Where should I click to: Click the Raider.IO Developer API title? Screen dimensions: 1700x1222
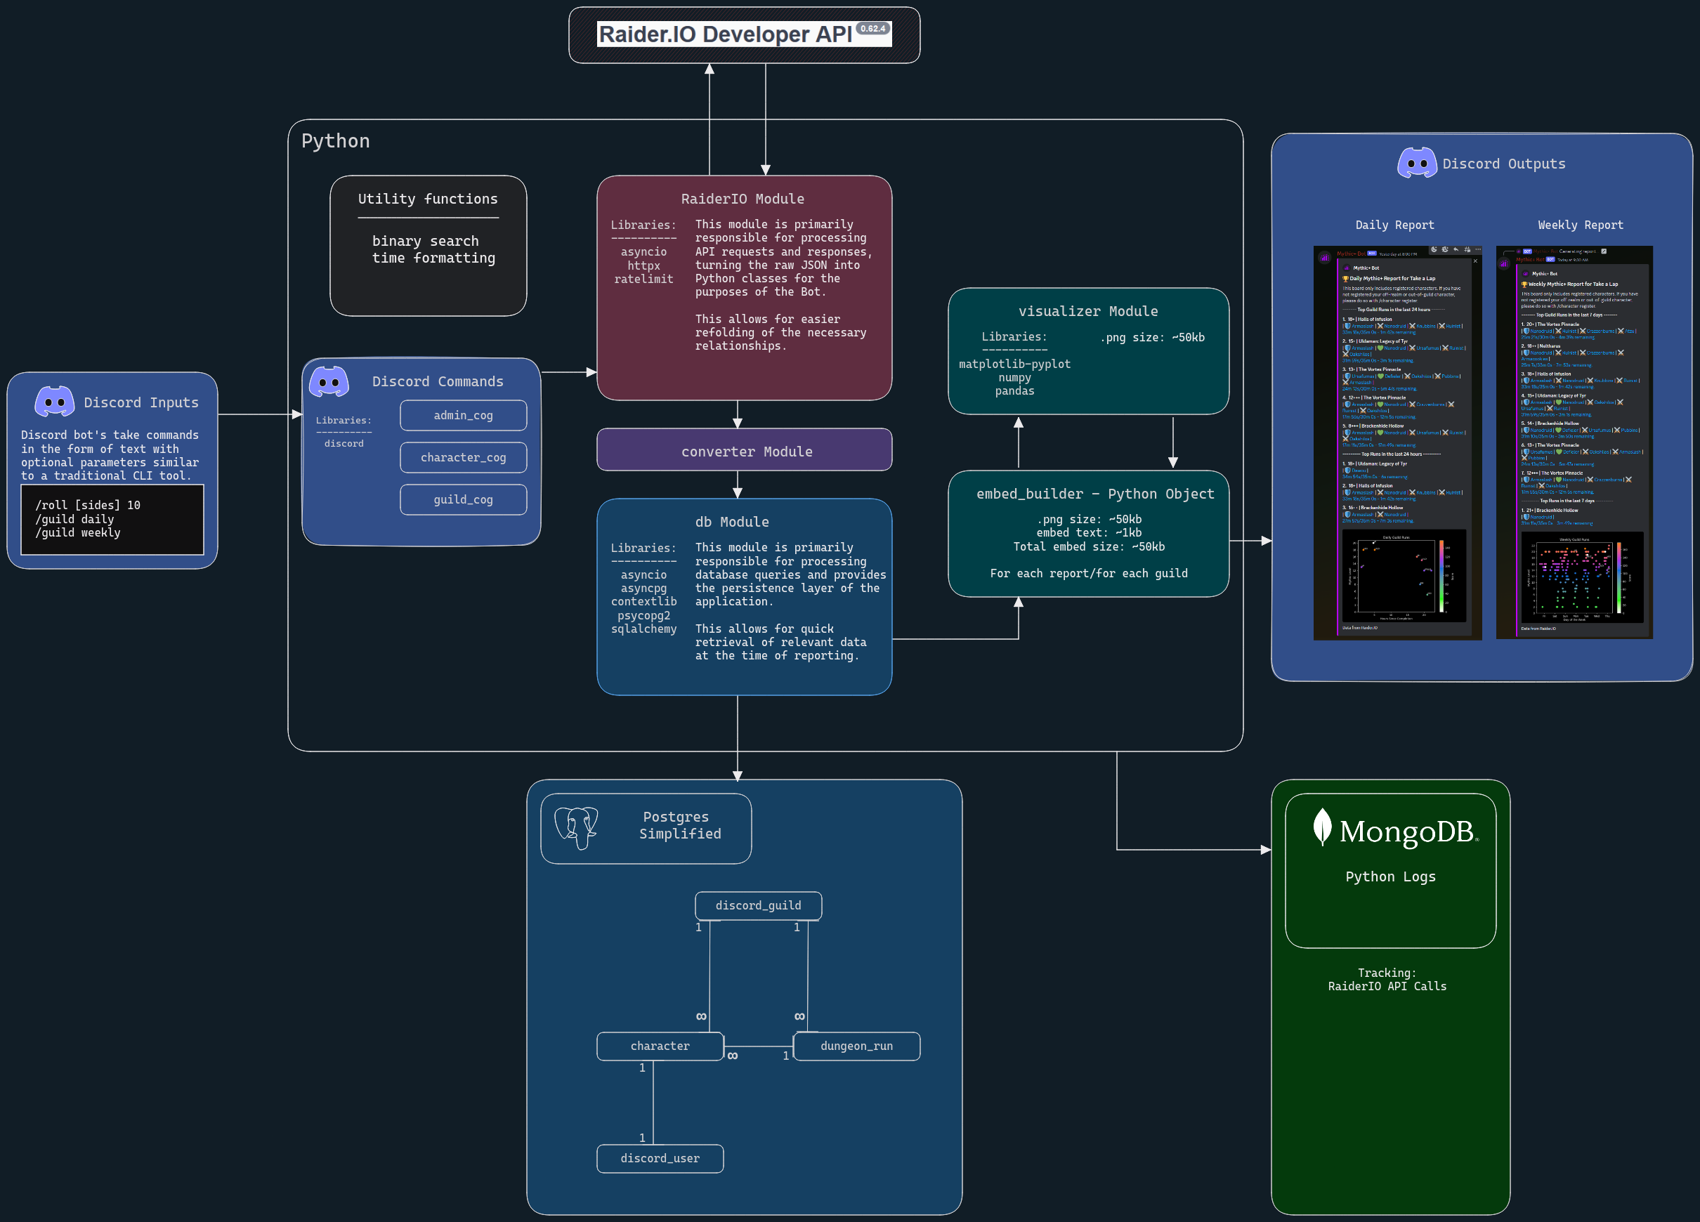[726, 34]
